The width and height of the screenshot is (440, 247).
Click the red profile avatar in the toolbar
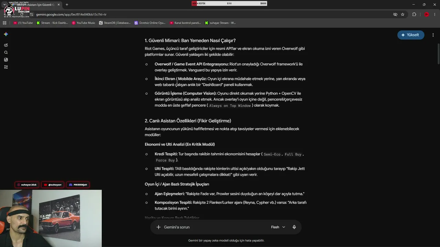(427, 14)
